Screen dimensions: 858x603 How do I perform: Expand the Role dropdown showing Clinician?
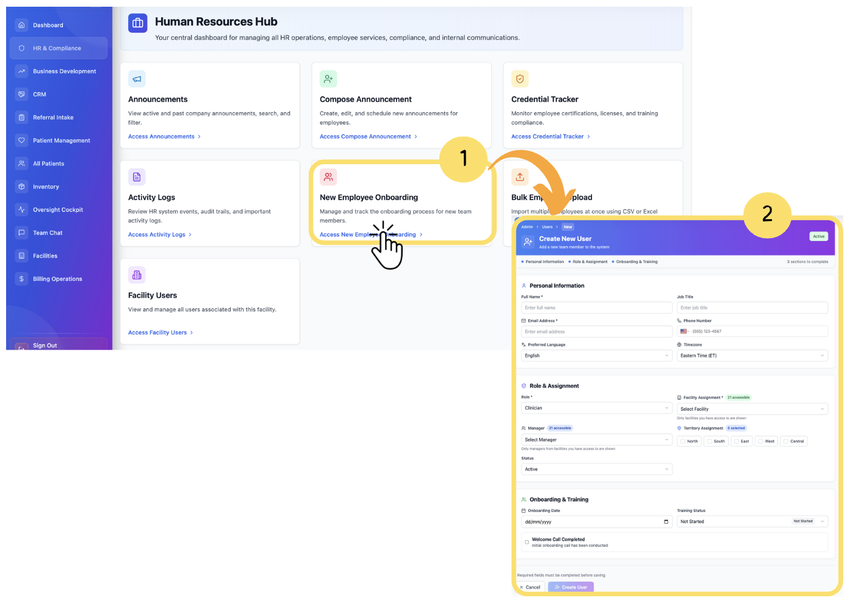596,408
